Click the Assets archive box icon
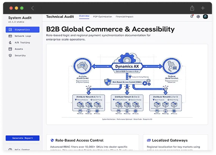The height and width of the screenshot is (155, 216). 10,49
